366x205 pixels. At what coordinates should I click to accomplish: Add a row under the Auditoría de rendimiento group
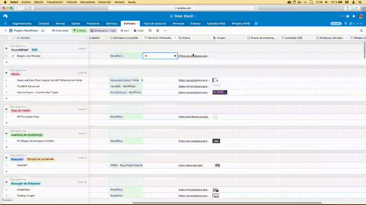pos(6,147)
